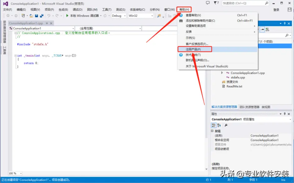294x183 pixels.
Task: Click the editor vertical scrollbar down arrow
Action: 206,169
